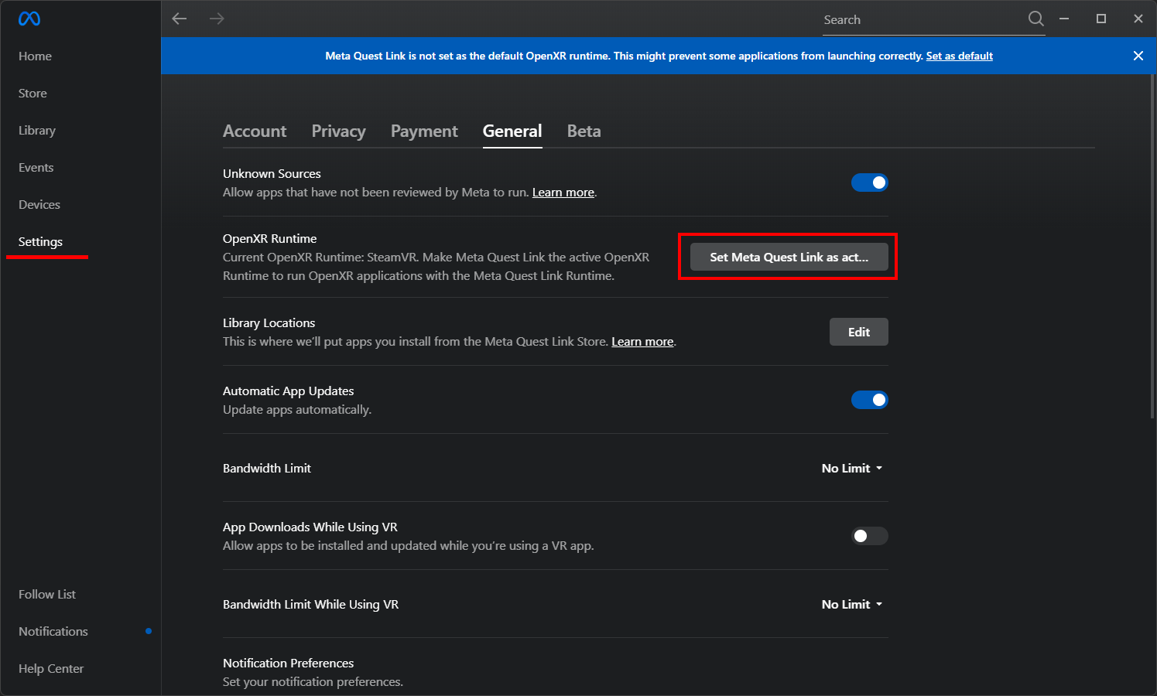Open Notifications in the sidebar
Viewport: 1157px width, 696px height.
pyautogui.click(x=53, y=631)
